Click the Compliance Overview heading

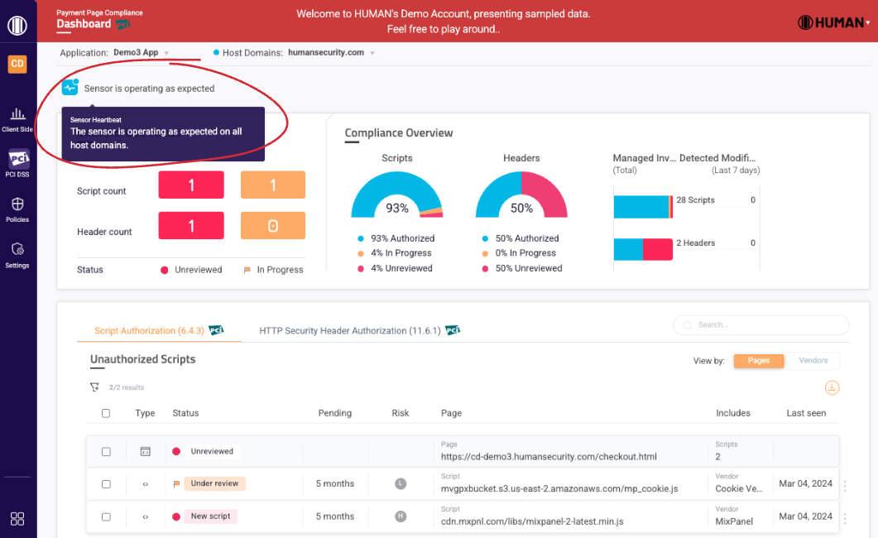pos(399,133)
